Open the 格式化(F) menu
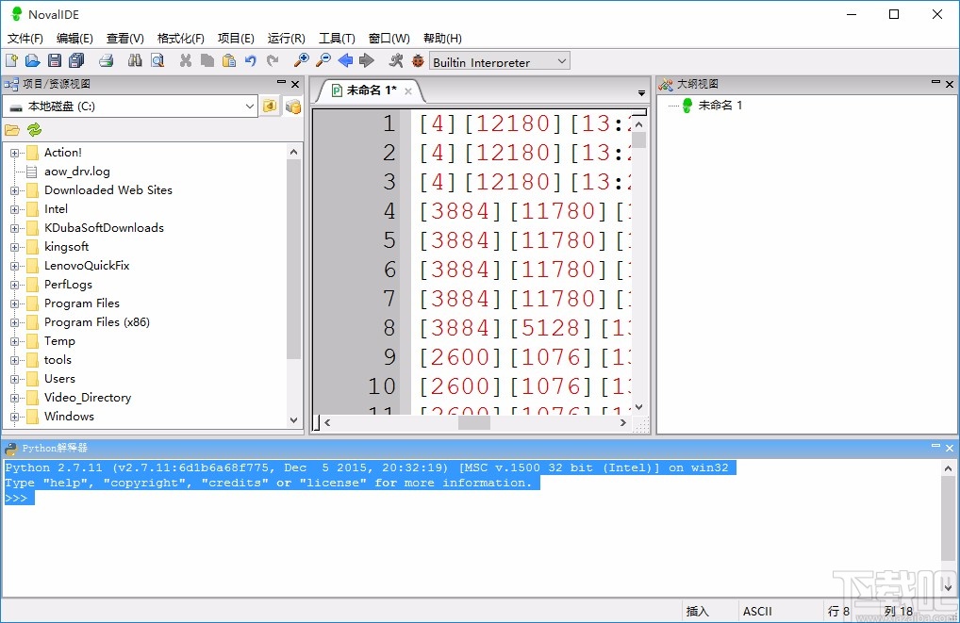The image size is (960, 623). click(x=181, y=39)
